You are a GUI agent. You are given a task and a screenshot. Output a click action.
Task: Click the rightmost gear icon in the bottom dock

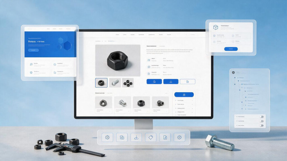179,137
